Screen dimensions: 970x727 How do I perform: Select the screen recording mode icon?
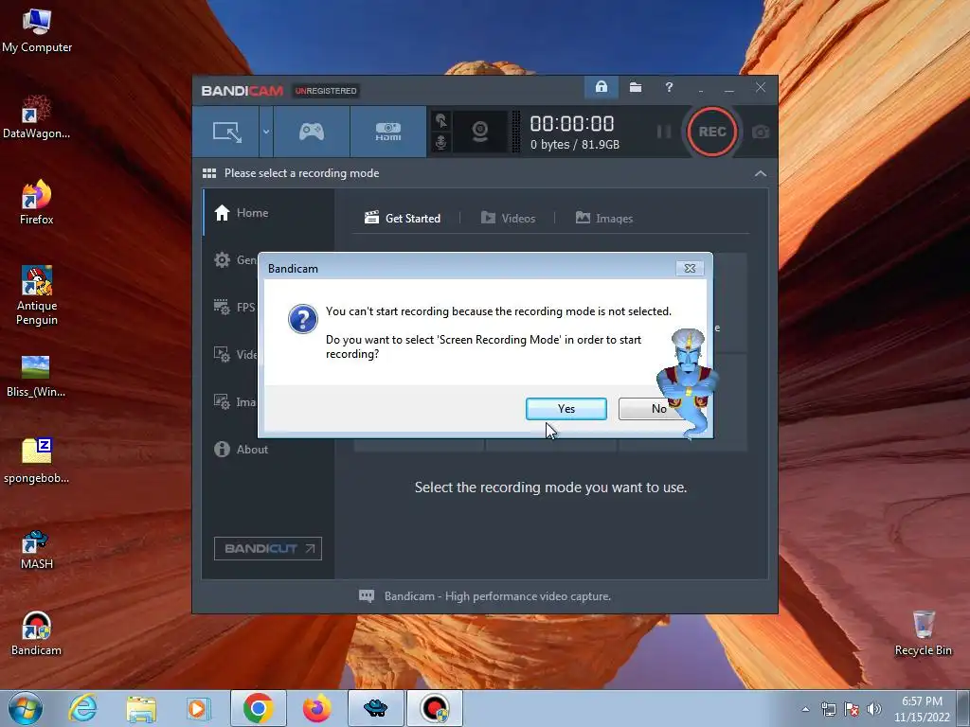pos(226,132)
